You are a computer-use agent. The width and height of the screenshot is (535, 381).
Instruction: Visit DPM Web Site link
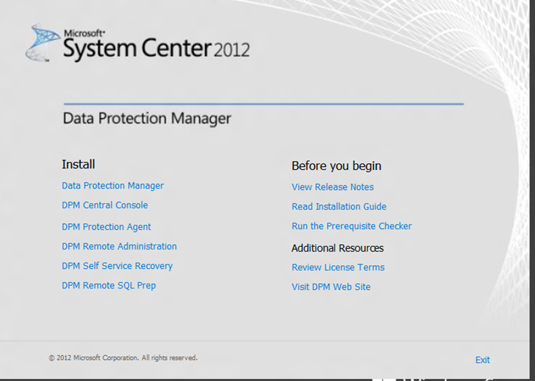click(x=331, y=287)
